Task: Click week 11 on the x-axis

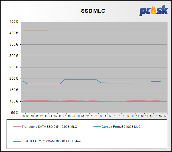Action: tap(137, 116)
